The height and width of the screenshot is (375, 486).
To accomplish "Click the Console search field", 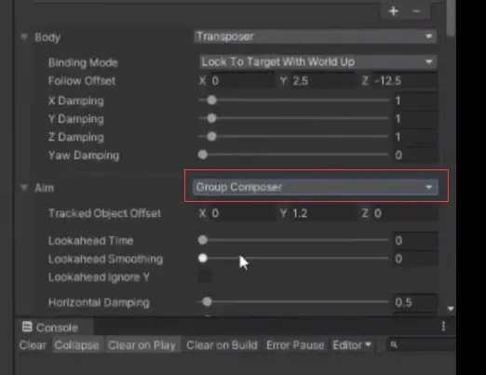I will click(421, 344).
